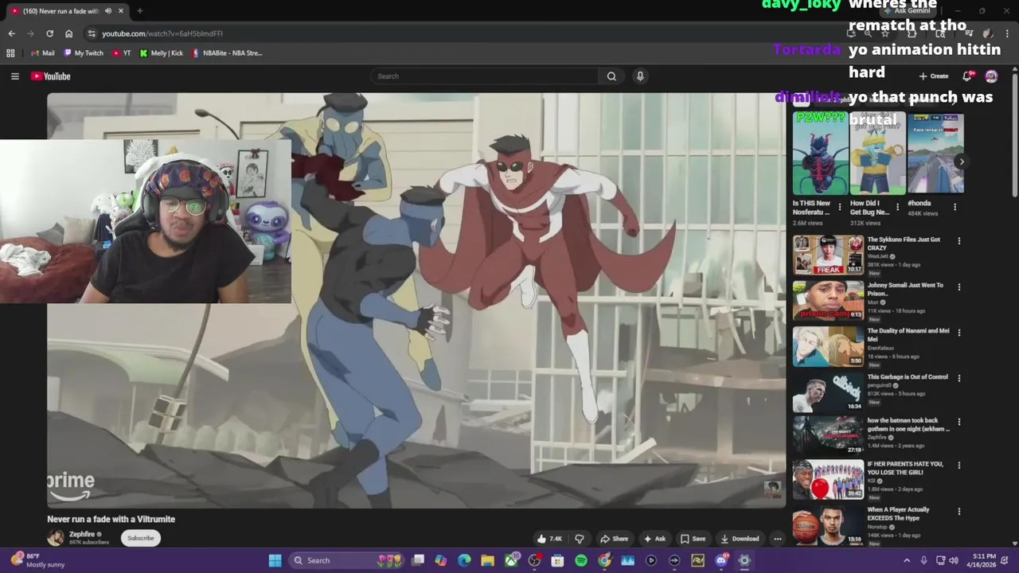The width and height of the screenshot is (1019, 573).
Task: Click the YouTube search field
Action: pos(485,76)
